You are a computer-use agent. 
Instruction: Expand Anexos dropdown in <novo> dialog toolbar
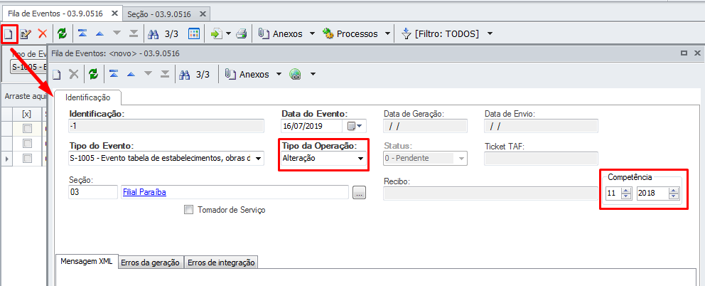279,74
